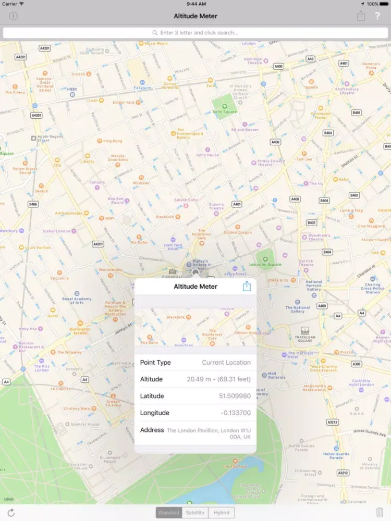Select the Liberty store pin
391x521 pixels.
coord(88,155)
